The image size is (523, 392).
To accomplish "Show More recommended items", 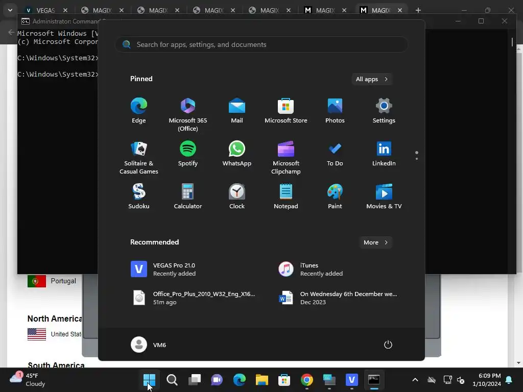I will pyautogui.click(x=375, y=242).
